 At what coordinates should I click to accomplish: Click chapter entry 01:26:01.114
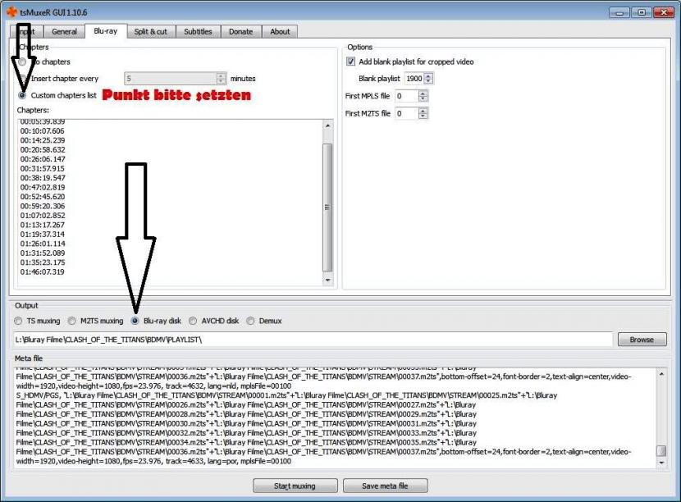click(x=43, y=244)
